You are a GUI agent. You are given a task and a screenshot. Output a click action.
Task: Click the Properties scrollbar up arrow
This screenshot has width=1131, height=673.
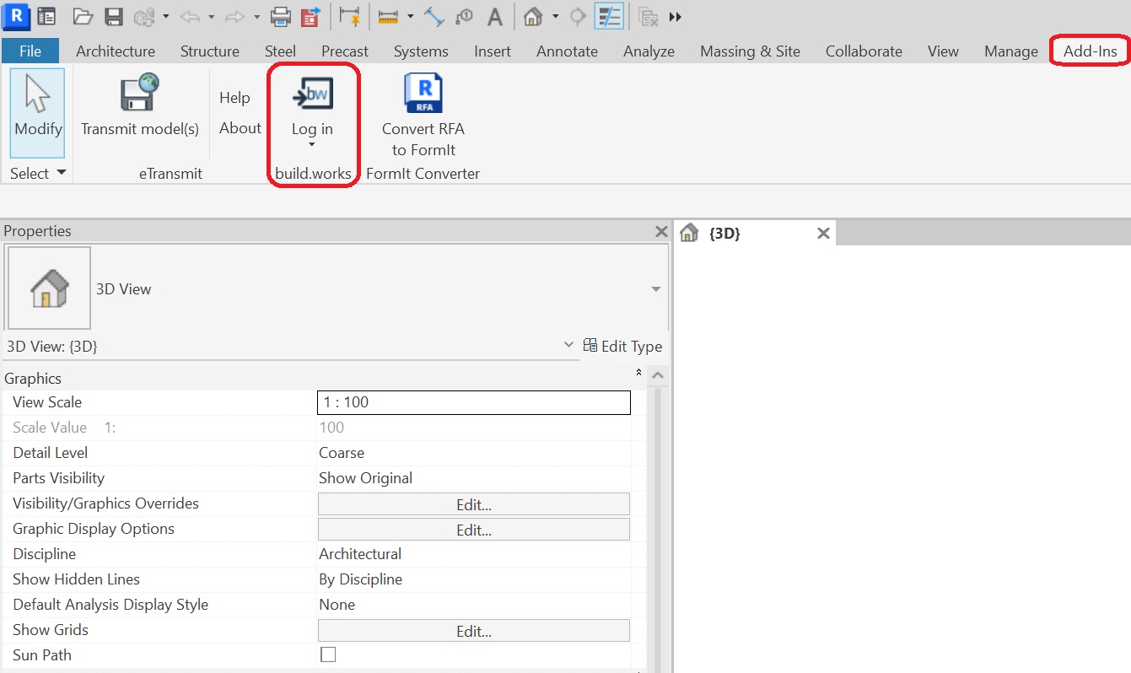point(659,375)
